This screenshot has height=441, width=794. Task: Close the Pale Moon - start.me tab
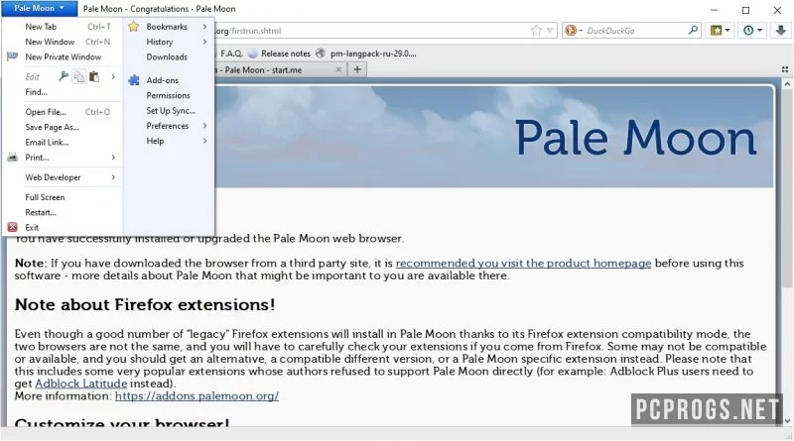tap(338, 69)
